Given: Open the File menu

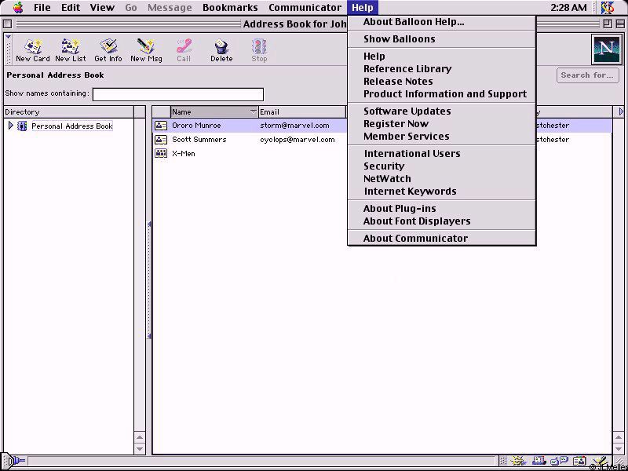Looking at the screenshot, I should coord(42,7).
